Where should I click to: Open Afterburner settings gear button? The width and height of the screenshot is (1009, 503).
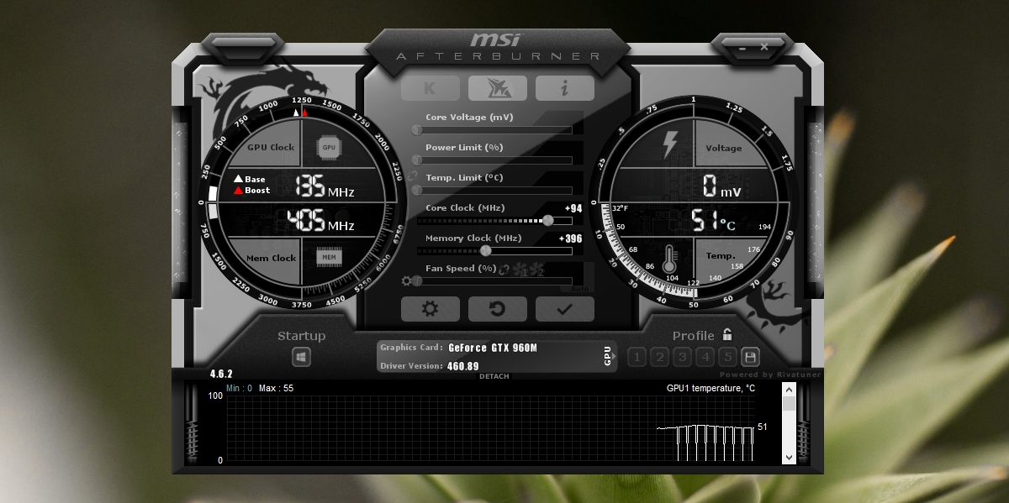[431, 309]
